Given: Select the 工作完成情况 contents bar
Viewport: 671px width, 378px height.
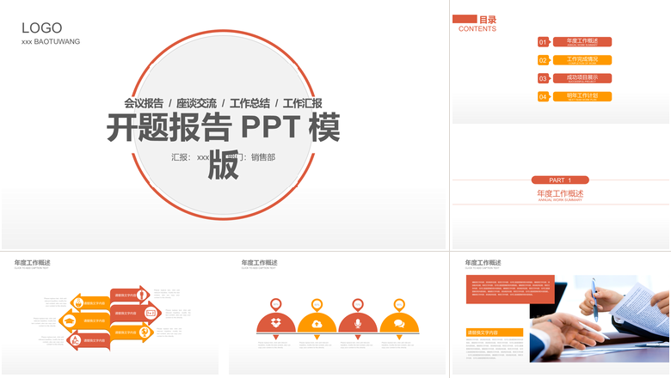Looking at the screenshot, I should coord(582,60).
